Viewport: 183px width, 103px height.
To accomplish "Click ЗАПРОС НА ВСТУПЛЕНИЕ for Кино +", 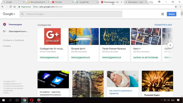I will (146, 58).
